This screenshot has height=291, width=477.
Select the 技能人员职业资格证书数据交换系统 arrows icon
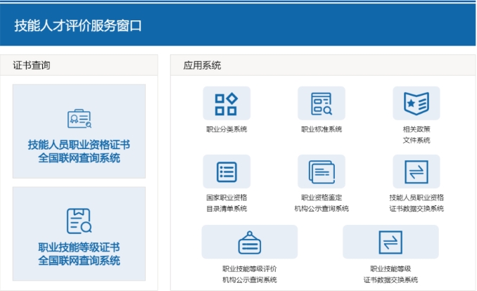[416, 172]
